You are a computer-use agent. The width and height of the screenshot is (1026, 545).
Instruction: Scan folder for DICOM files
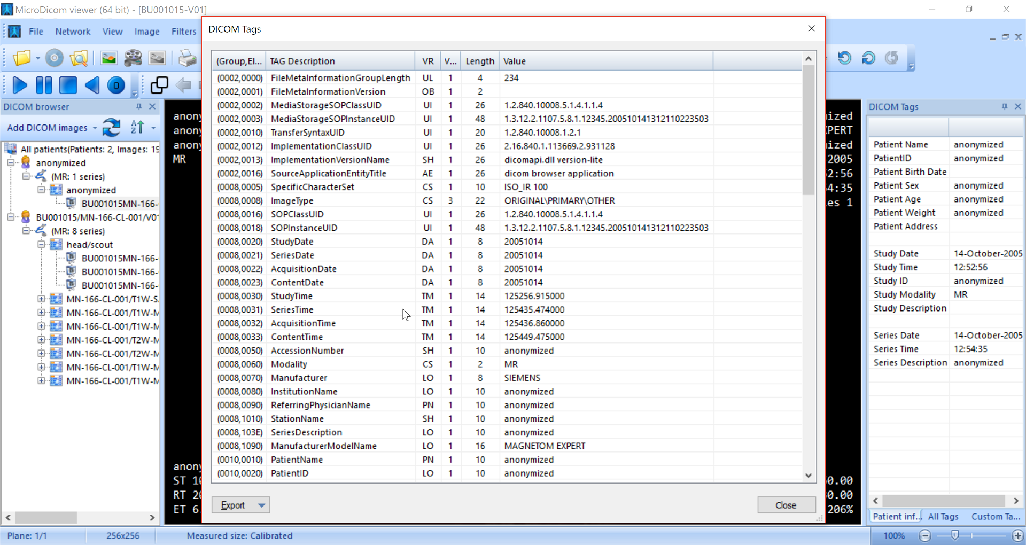coord(79,58)
